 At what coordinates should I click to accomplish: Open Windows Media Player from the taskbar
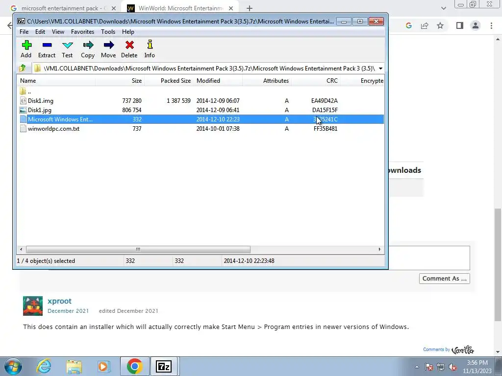tap(104, 366)
